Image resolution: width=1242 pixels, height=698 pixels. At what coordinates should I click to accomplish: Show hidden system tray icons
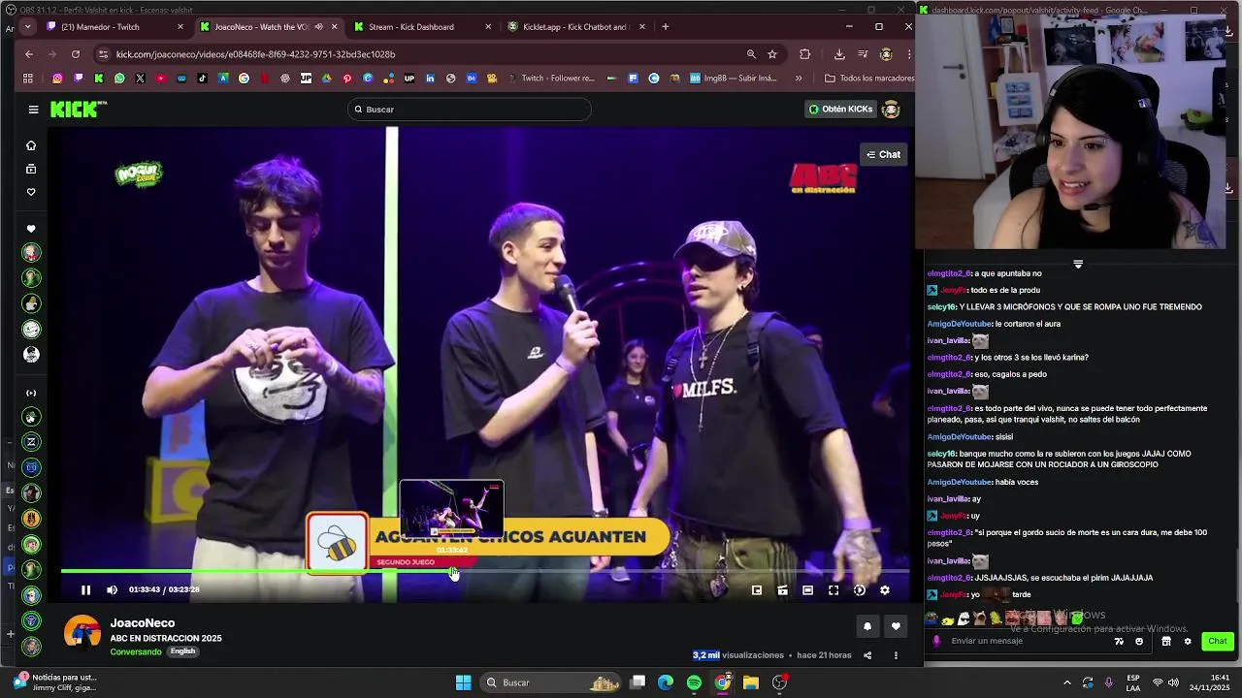coord(1067,682)
